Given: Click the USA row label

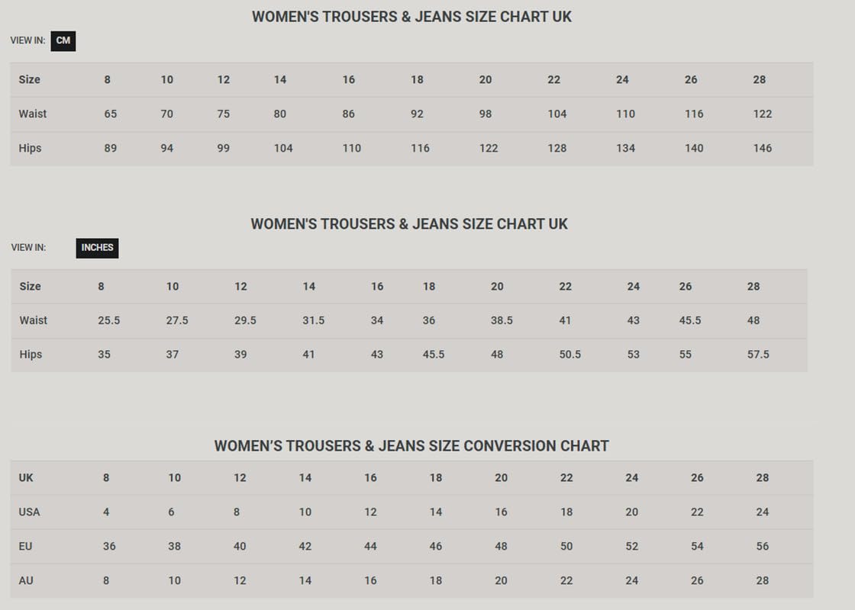Looking at the screenshot, I should pos(29,512).
